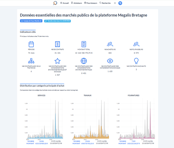The height and width of the screenshot is (148, 174).
Task: Click the eye icon for social considerations
Action: (x=110, y=61)
